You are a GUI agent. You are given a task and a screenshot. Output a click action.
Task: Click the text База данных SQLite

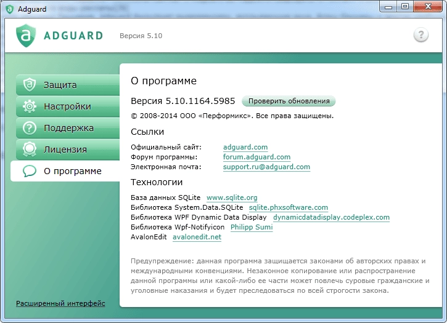point(165,197)
